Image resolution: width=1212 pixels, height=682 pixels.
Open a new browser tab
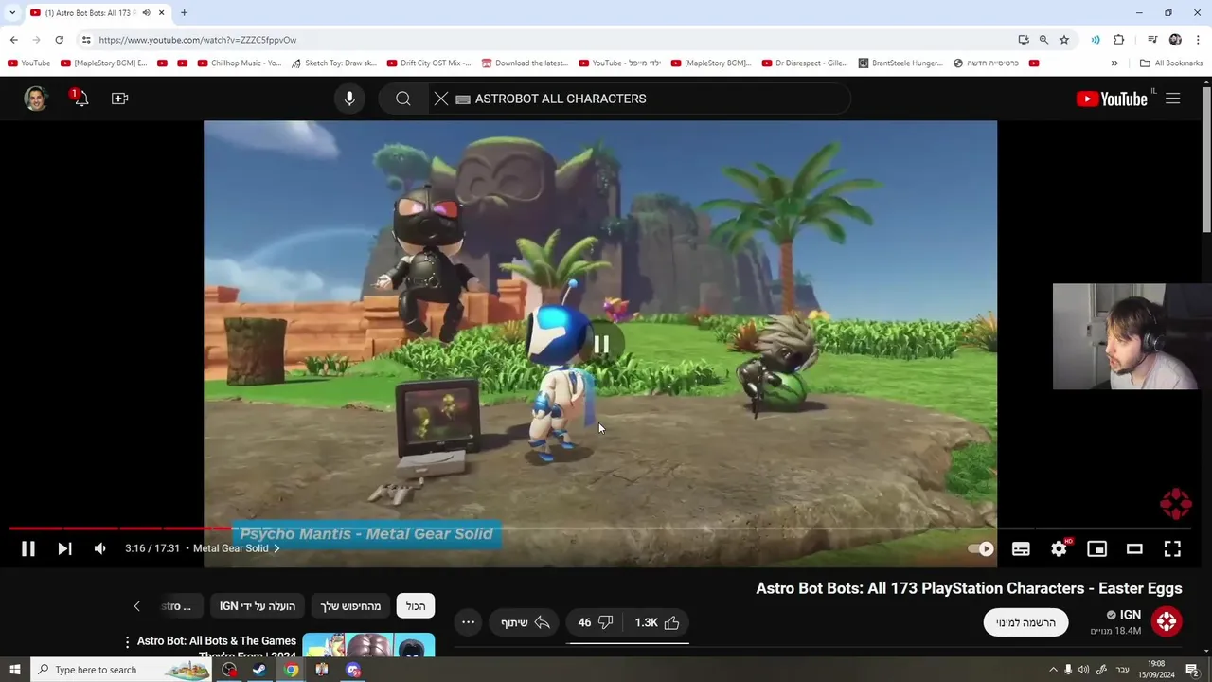(184, 12)
